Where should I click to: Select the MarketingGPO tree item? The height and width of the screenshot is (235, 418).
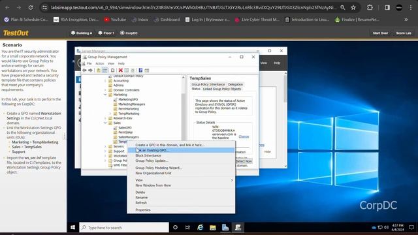[x=128, y=99]
